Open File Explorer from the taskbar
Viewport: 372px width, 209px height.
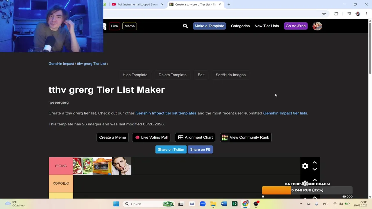pos(213,204)
